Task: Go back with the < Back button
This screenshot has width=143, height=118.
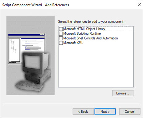Action: pyautogui.click(x=83, y=112)
